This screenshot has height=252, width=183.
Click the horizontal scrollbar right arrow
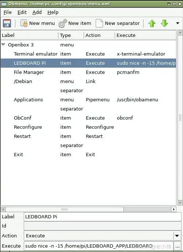pos(174,209)
